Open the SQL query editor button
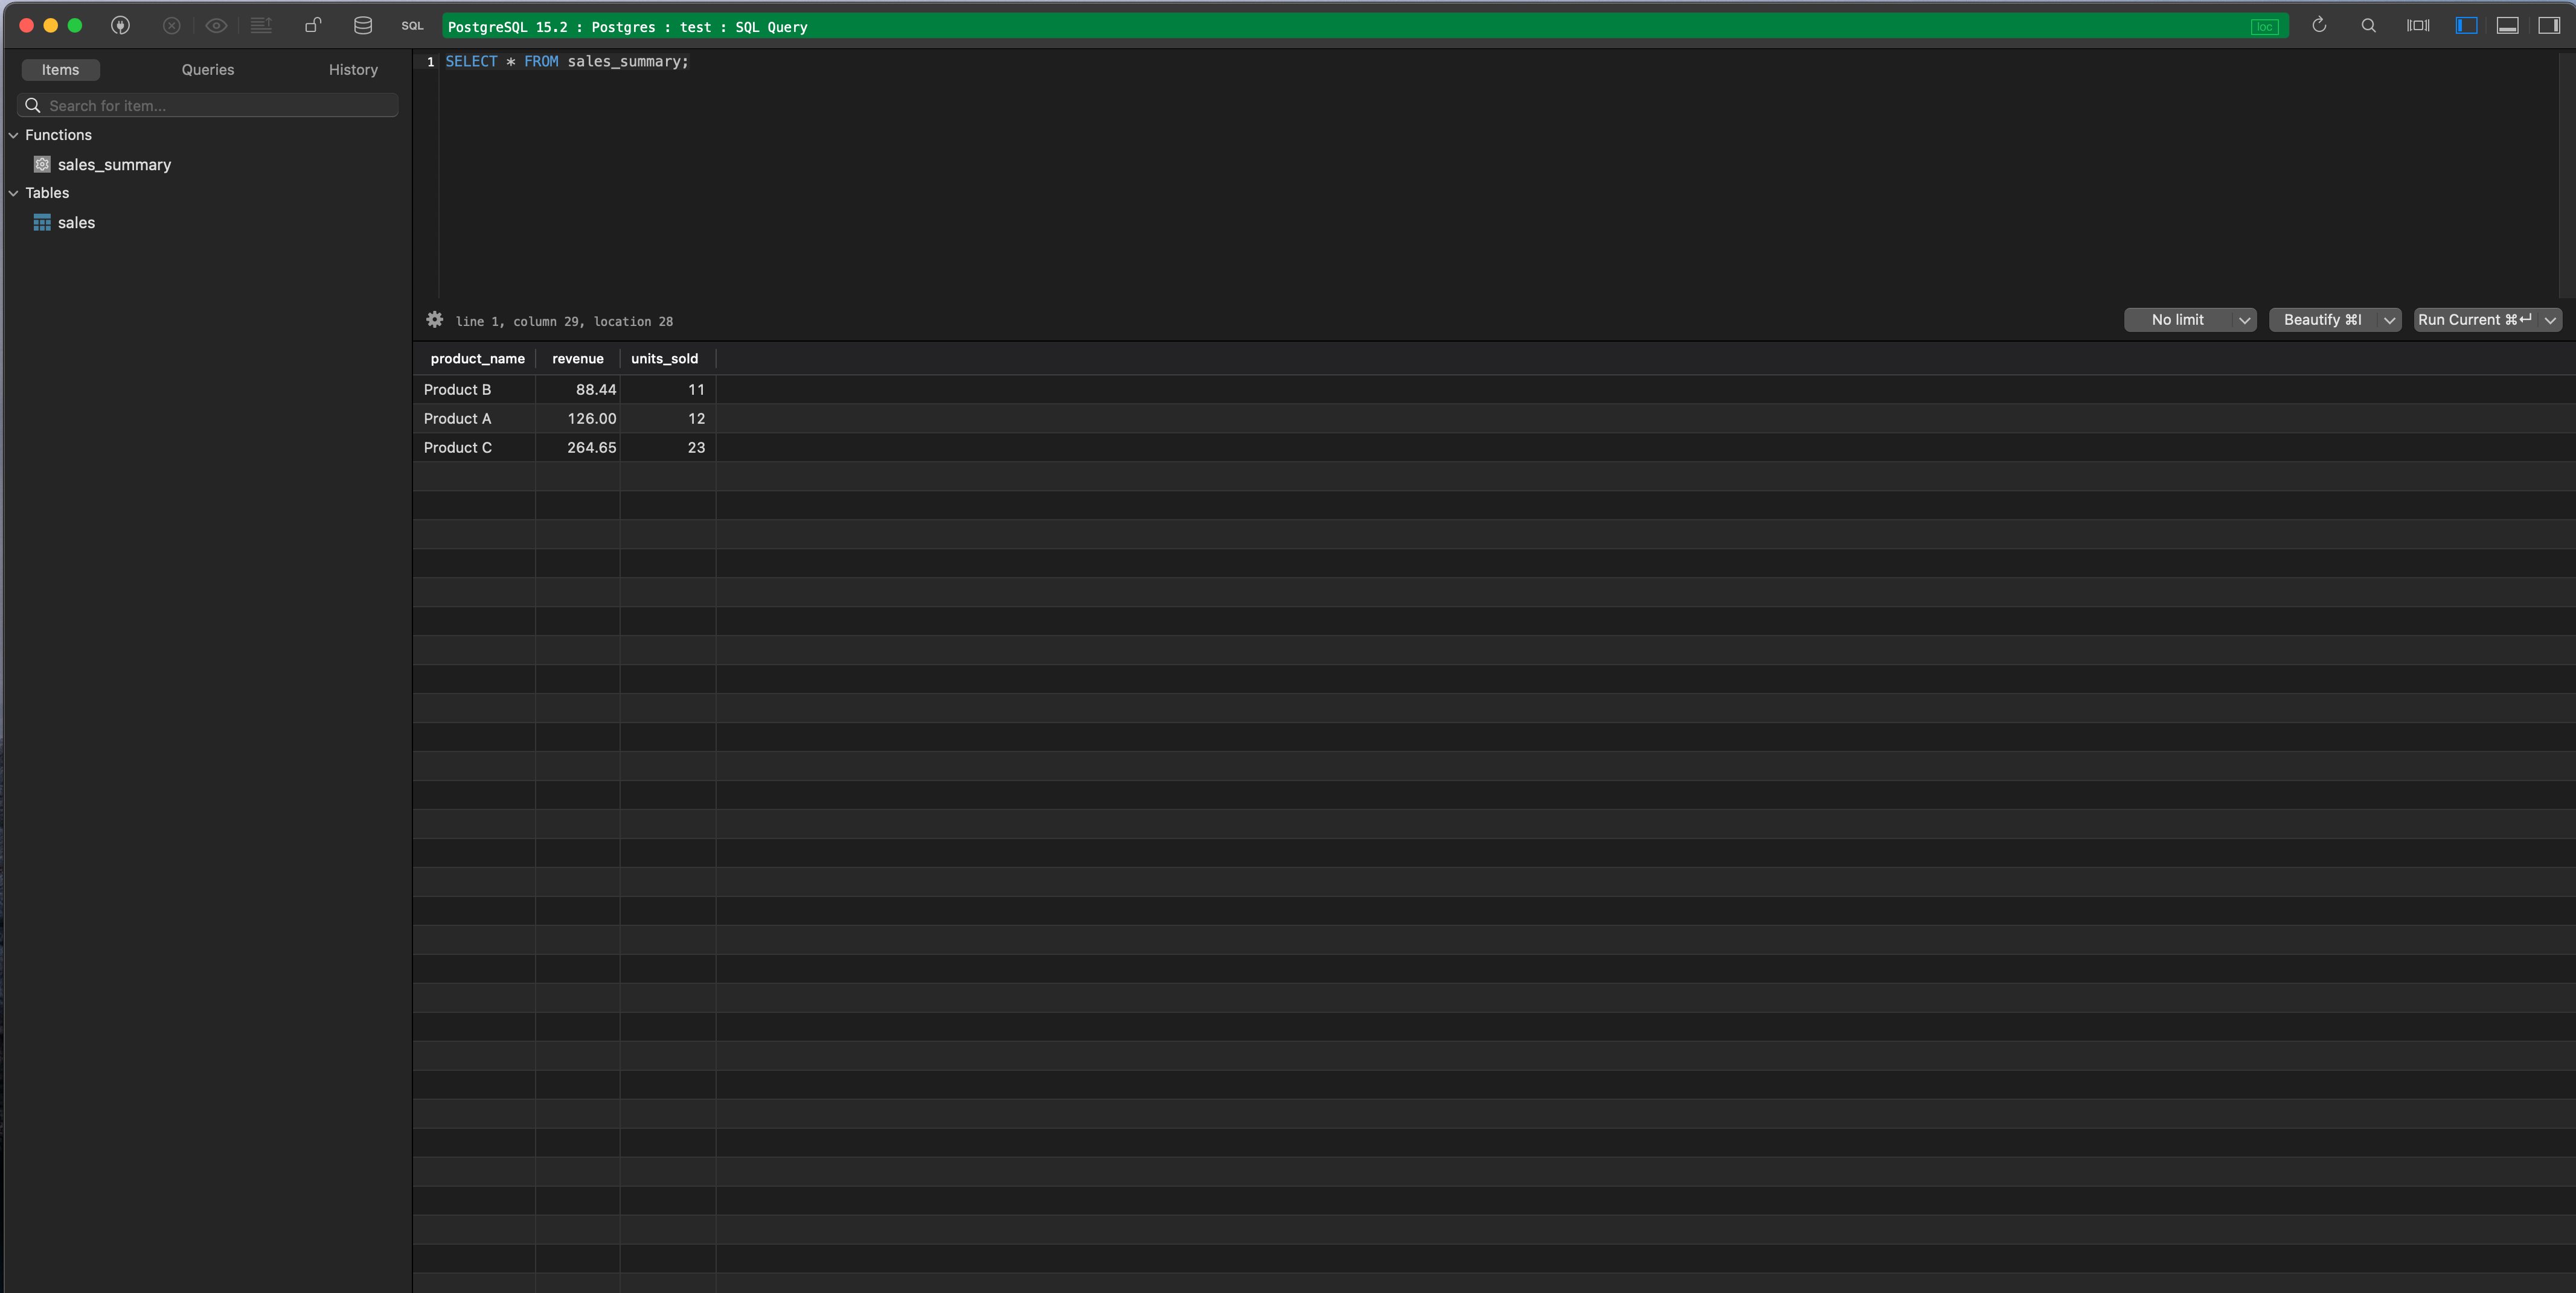Viewport: 2576px width, 1293px height. pyautogui.click(x=412, y=26)
